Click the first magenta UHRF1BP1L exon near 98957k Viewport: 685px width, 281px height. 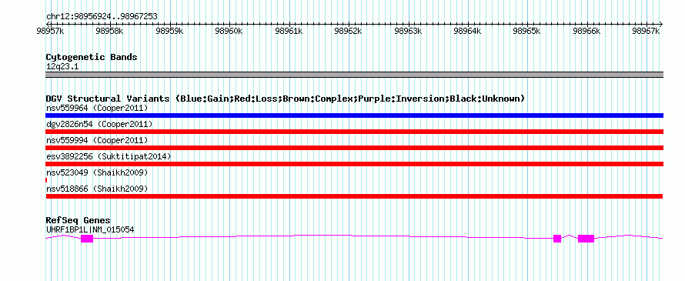tap(87, 238)
